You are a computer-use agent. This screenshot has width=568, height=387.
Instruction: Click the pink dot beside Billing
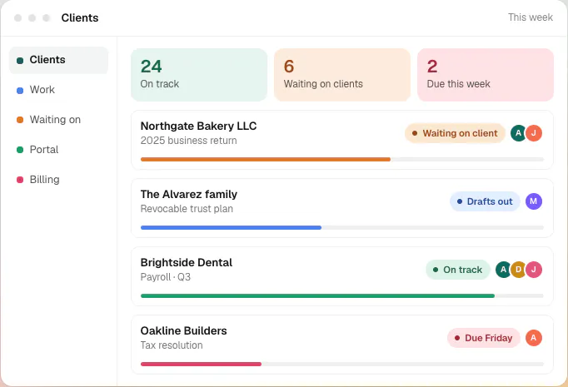click(x=20, y=180)
